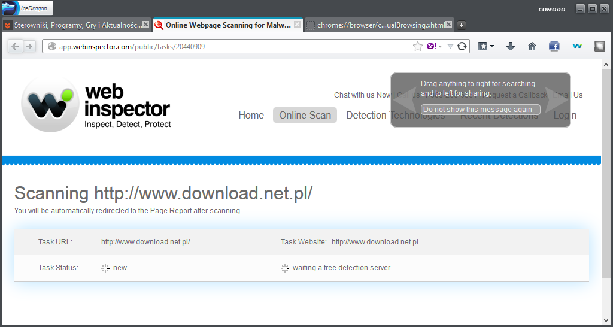Click the globe site identity icon

coord(52,47)
